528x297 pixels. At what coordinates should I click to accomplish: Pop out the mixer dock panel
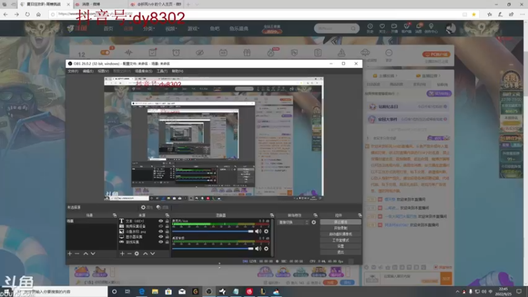(272, 215)
